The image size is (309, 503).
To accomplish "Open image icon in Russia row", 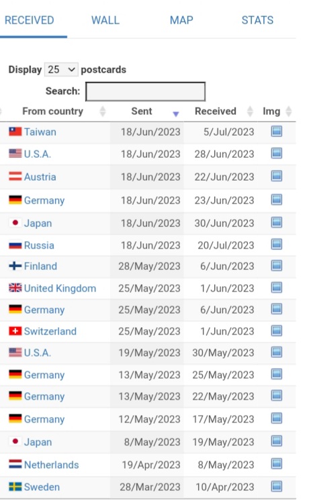I will pyautogui.click(x=277, y=244).
